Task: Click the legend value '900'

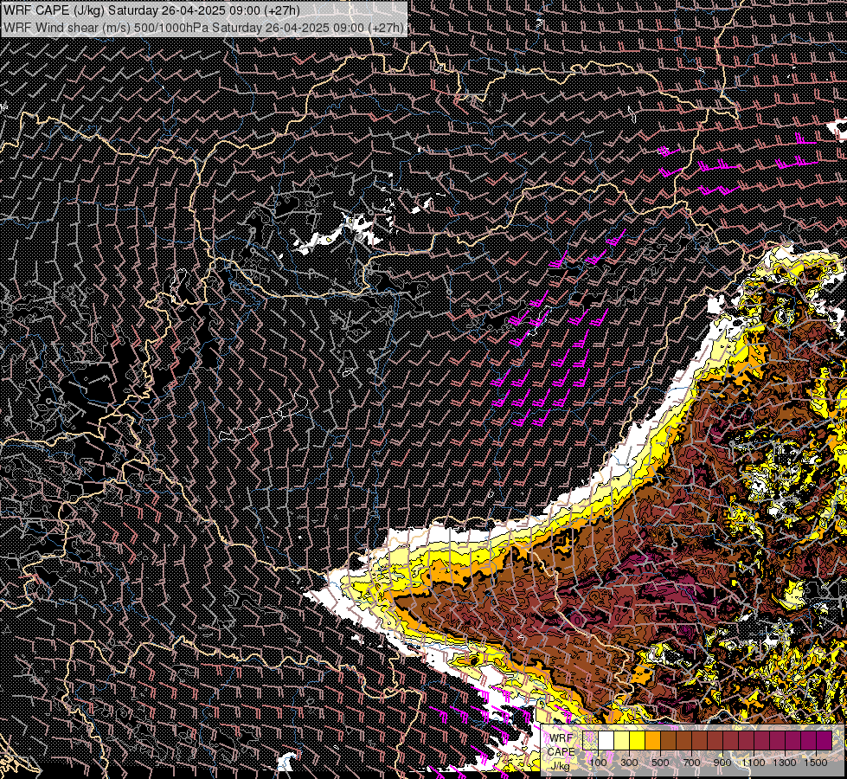Action: [x=722, y=763]
